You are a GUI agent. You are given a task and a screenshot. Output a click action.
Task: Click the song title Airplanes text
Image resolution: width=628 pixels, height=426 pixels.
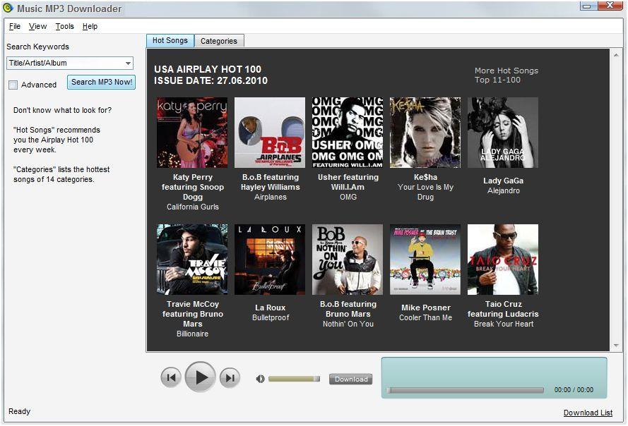(271, 197)
